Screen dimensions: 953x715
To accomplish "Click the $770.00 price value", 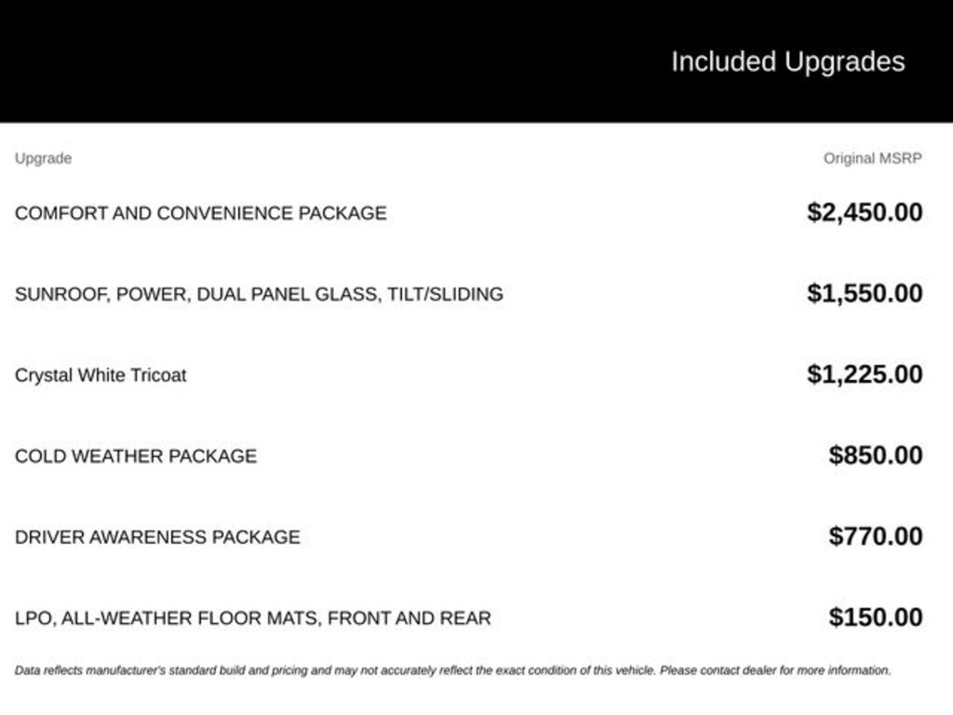I will [875, 535].
